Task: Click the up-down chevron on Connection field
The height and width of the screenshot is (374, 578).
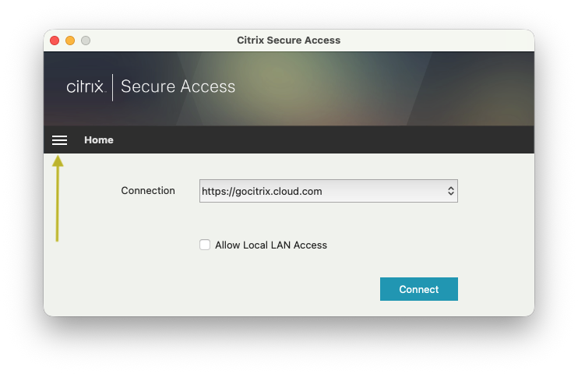Action: 450,191
